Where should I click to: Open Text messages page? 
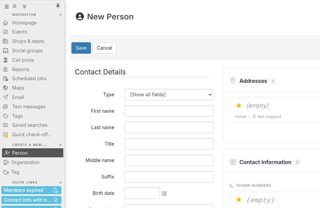tap(29, 107)
